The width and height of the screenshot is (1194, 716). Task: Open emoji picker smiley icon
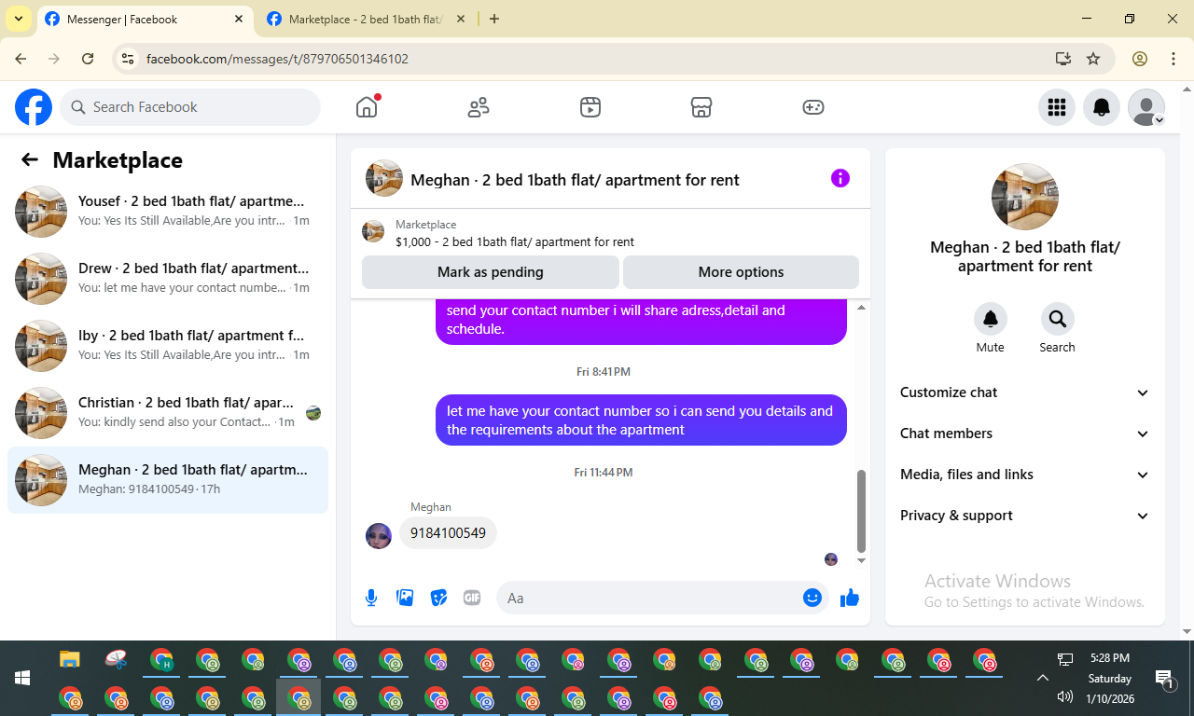(812, 598)
